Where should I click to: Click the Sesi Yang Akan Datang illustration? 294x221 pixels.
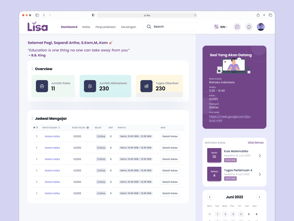click(234, 66)
